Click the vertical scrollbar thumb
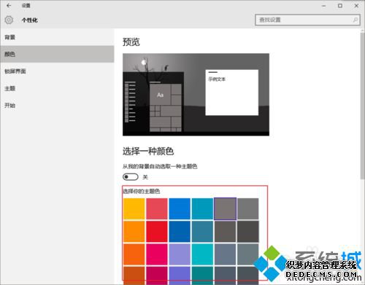This screenshot has height=285, width=365. pos(363,106)
